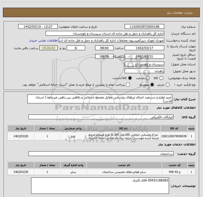Click the price validity date 1402/03/31
The width and height of the screenshot is (203, 197).
(x=144, y=57)
